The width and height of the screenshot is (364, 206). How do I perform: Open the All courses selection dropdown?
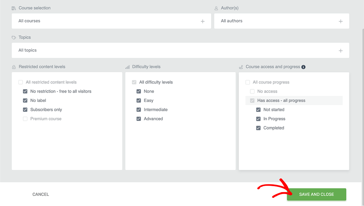tap(111, 21)
